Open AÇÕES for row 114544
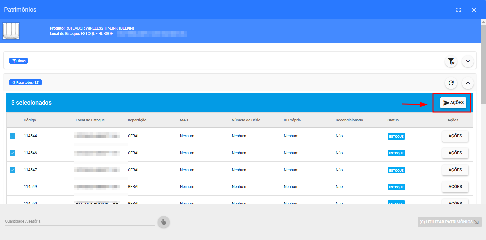 click(x=455, y=136)
